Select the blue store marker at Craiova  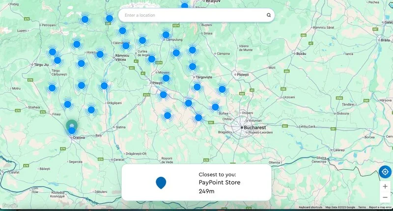point(72,131)
